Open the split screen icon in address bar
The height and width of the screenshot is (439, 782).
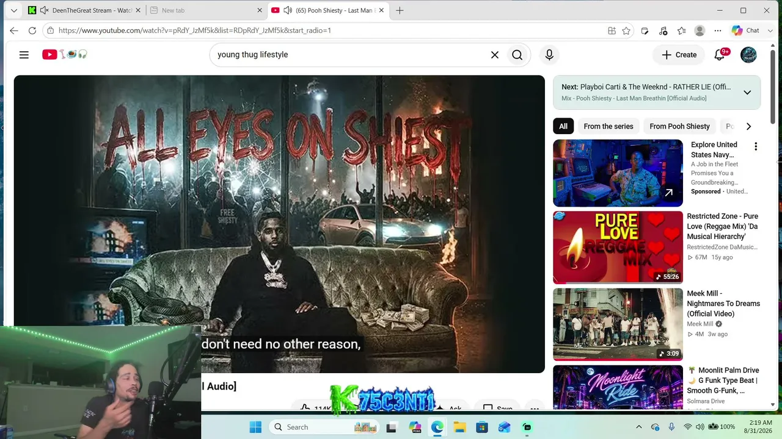pyautogui.click(x=612, y=30)
